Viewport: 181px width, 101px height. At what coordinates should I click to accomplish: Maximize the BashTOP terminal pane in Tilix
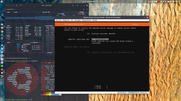point(84,9)
